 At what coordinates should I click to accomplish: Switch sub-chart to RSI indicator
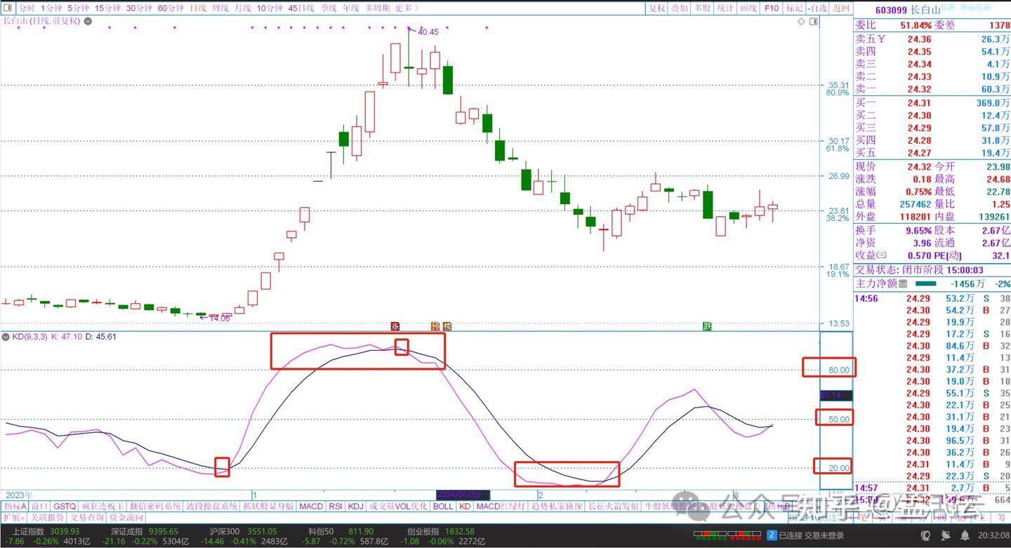(x=336, y=506)
